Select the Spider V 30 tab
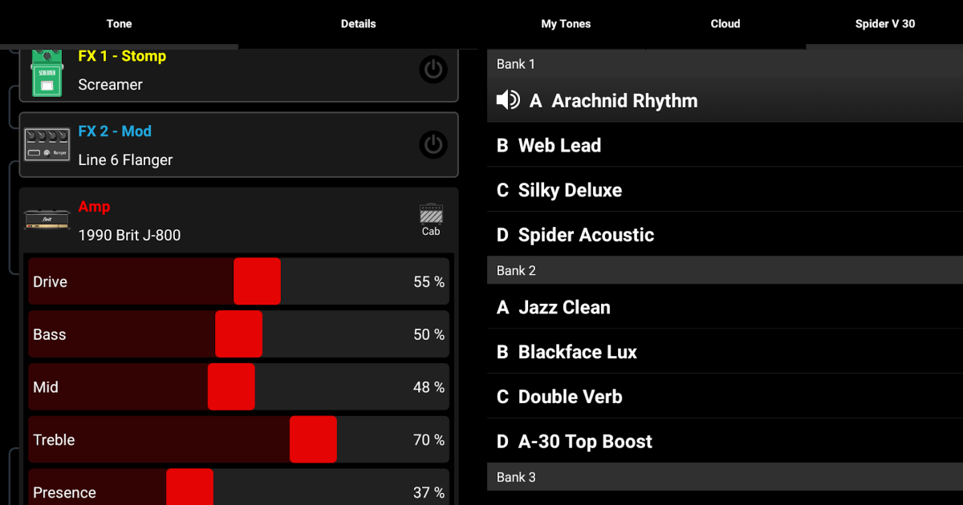This screenshot has width=963, height=505. click(x=884, y=24)
